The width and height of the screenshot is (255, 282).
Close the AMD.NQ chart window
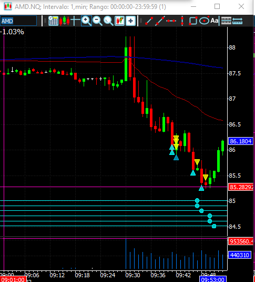(x=241, y=7)
